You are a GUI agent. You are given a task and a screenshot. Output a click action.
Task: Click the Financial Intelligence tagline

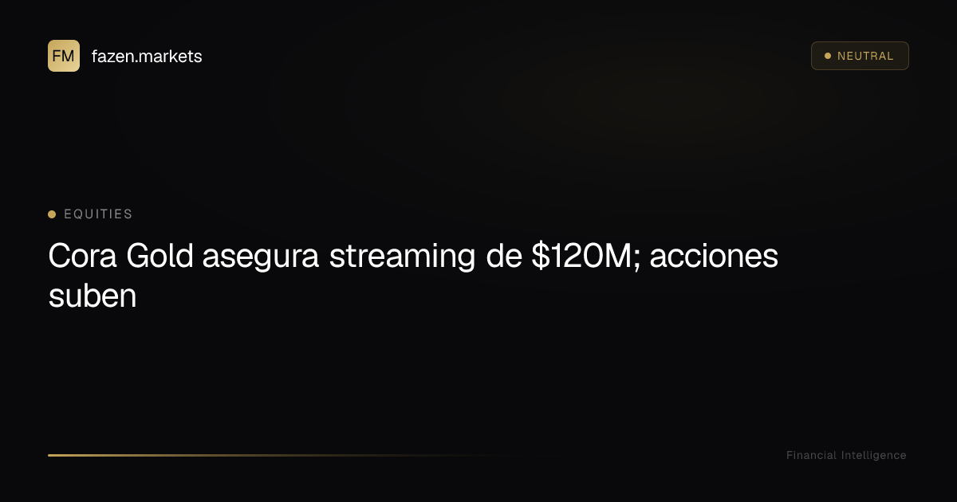tap(846, 455)
